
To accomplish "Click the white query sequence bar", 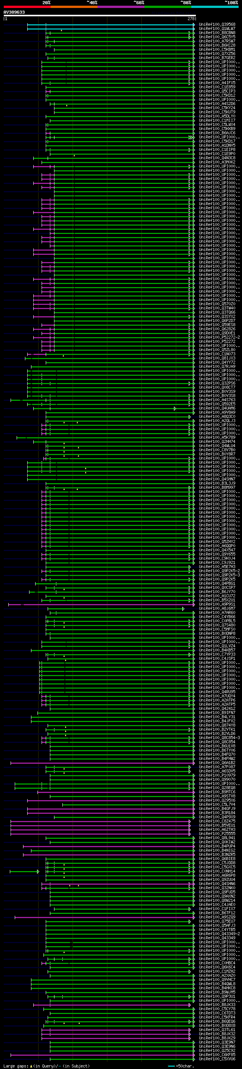I will pos(100,15).
